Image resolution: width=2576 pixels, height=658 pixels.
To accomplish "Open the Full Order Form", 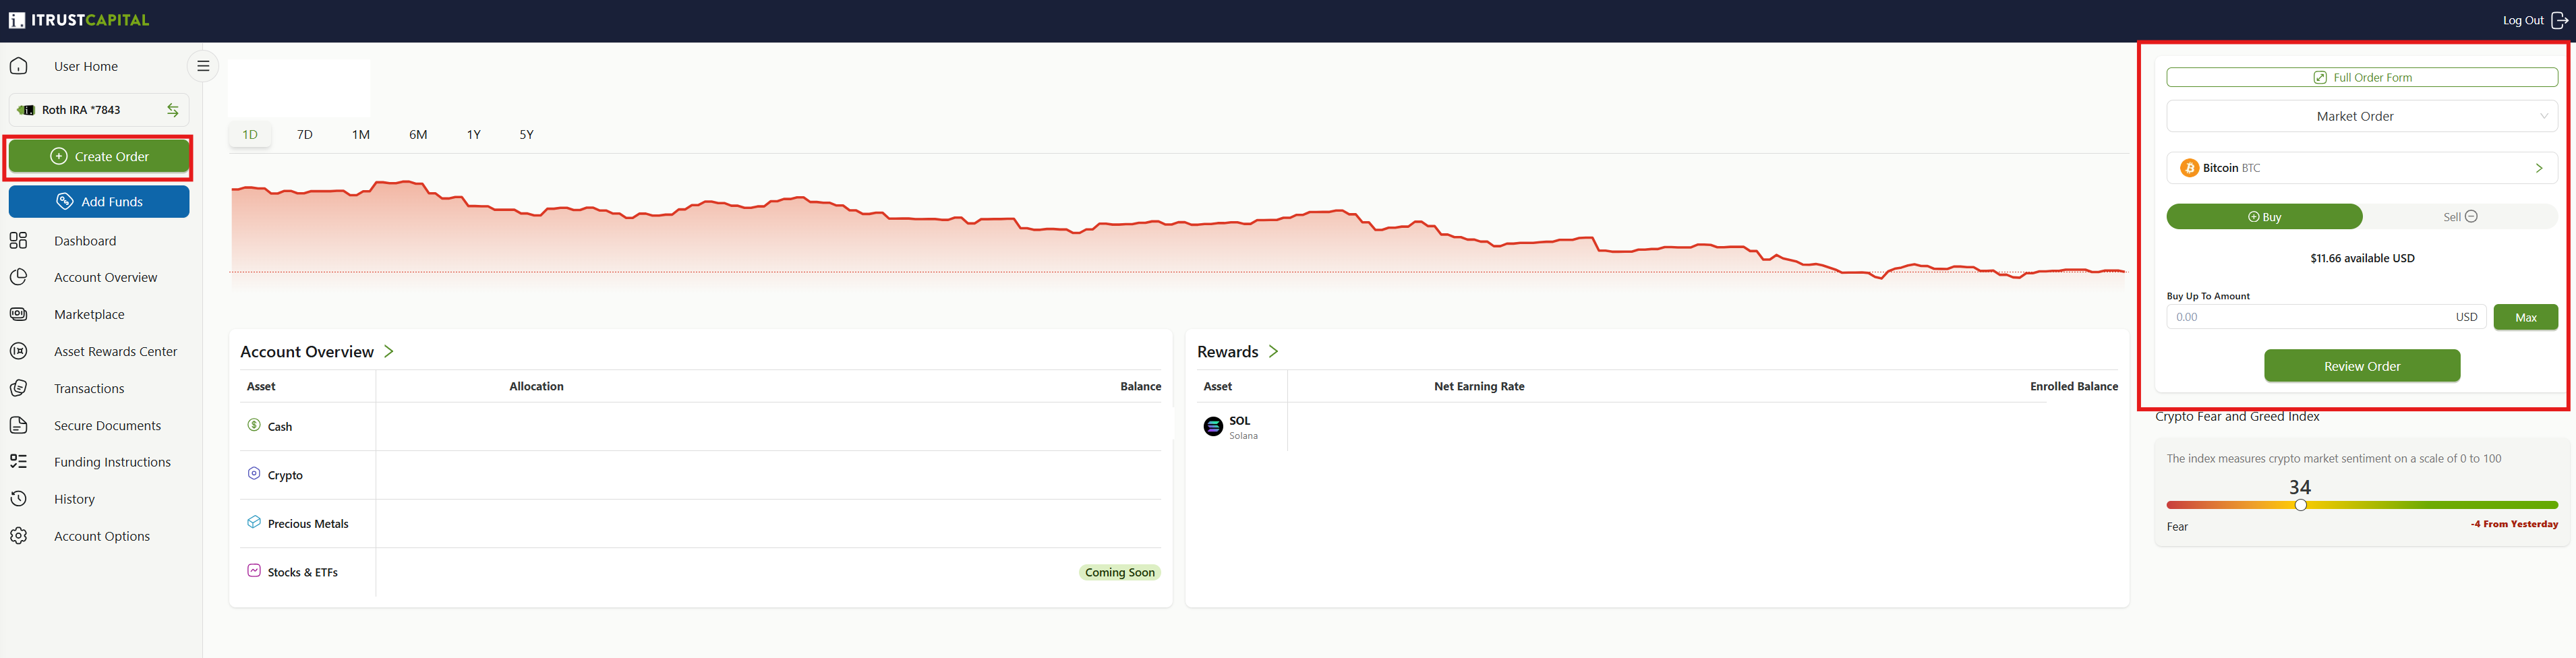I will (x=2362, y=77).
